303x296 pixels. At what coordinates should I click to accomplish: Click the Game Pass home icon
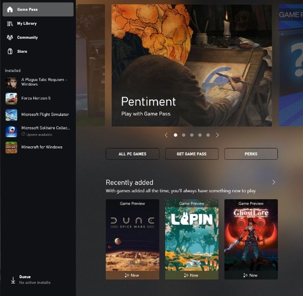click(x=10, y=9)
